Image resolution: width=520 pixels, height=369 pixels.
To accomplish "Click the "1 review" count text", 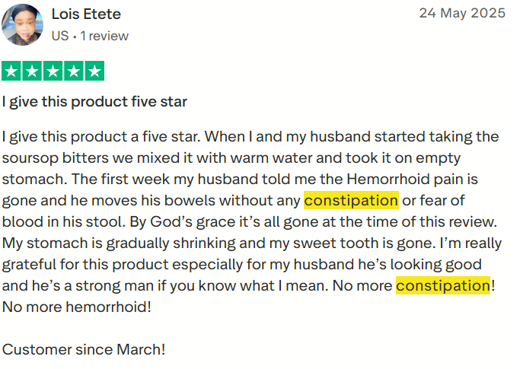I will pyautogui.click(x=104, y=36).
